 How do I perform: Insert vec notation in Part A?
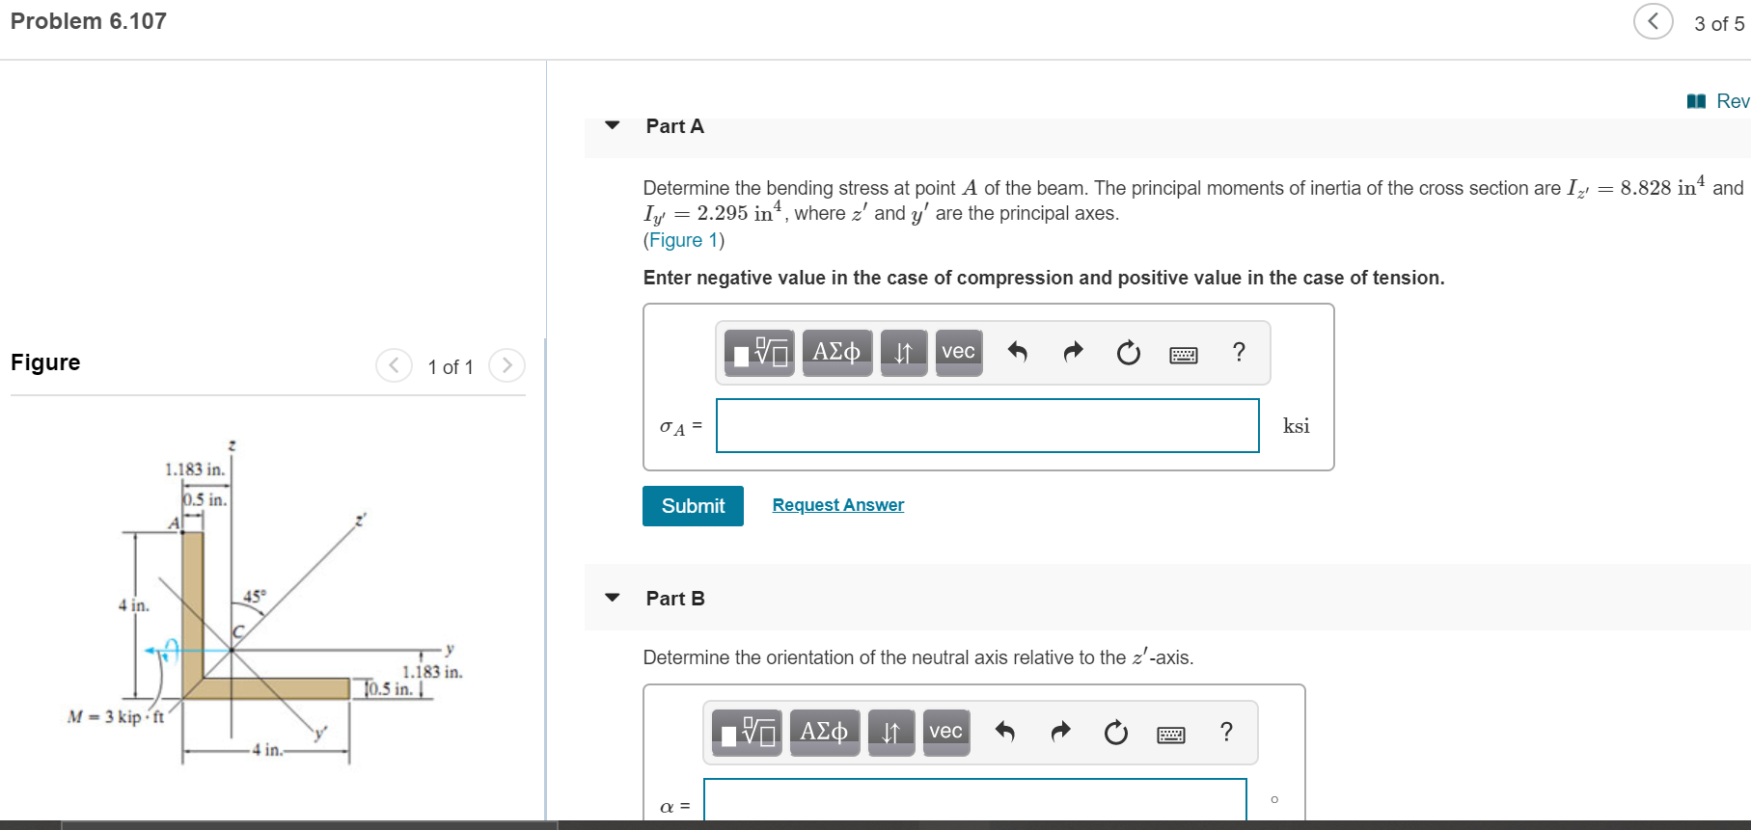[958, 353]
